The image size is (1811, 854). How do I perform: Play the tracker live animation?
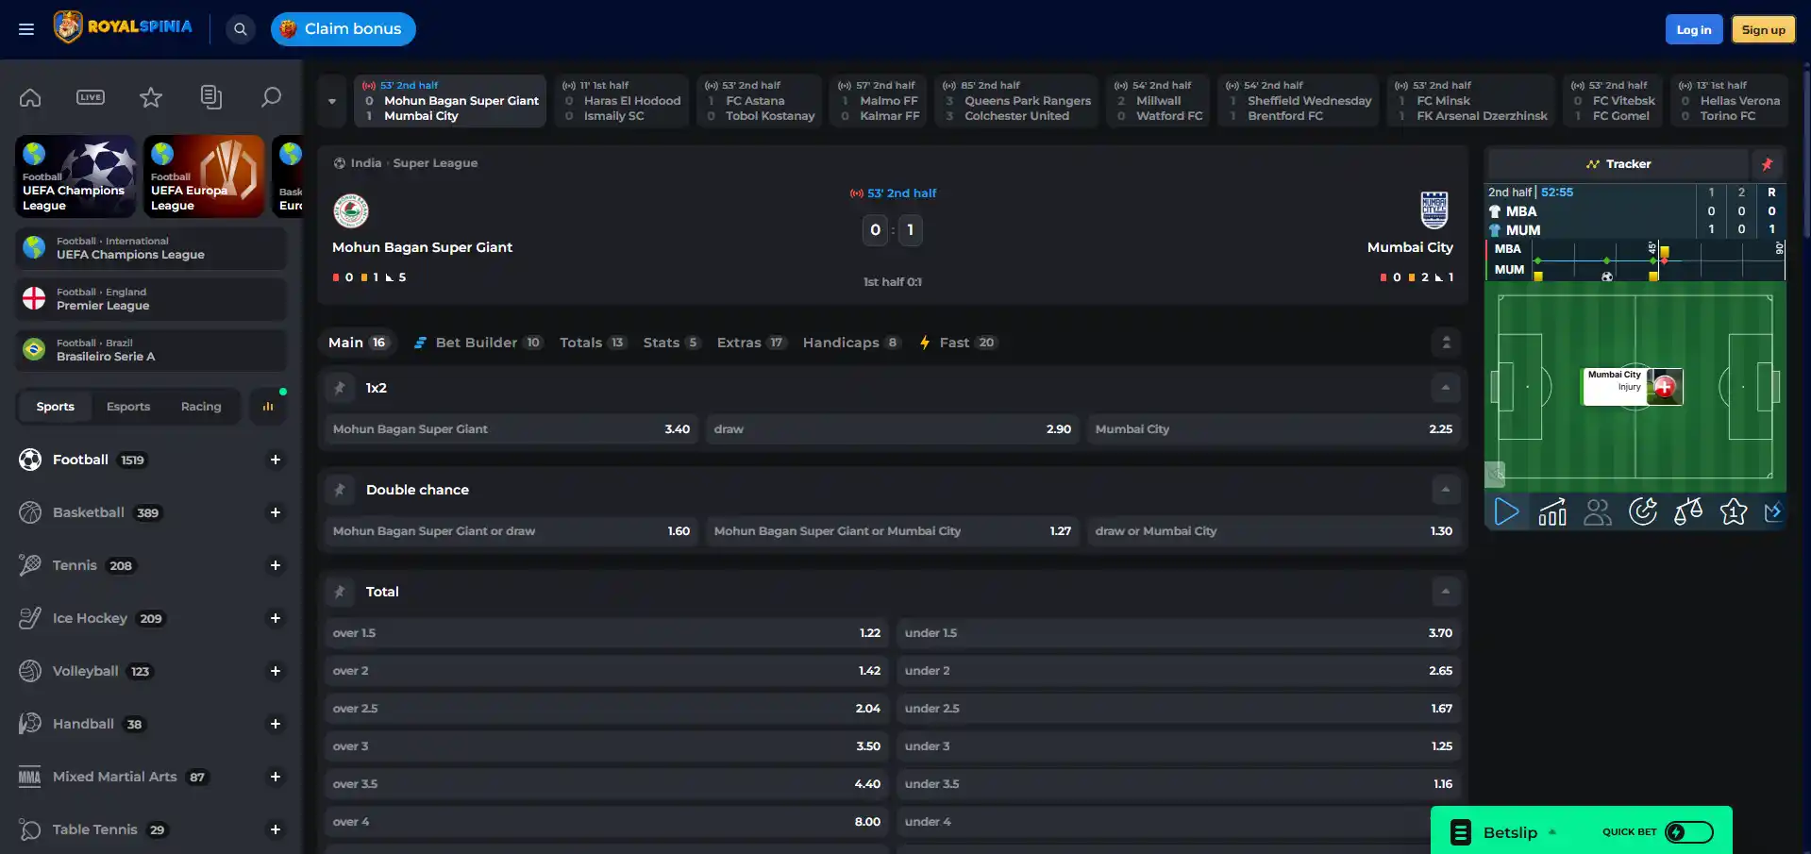[x=1507, y=511]
